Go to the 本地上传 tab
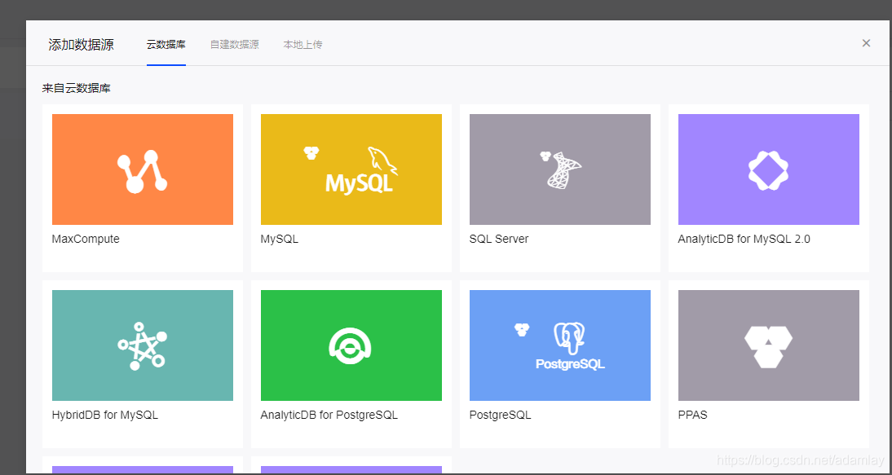This screenshot has height=475, width=892. (x=302, y=45)
